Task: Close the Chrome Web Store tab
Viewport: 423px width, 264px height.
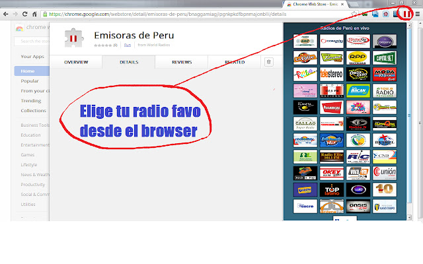Action: pyautogui.click(x=342, y=5)
